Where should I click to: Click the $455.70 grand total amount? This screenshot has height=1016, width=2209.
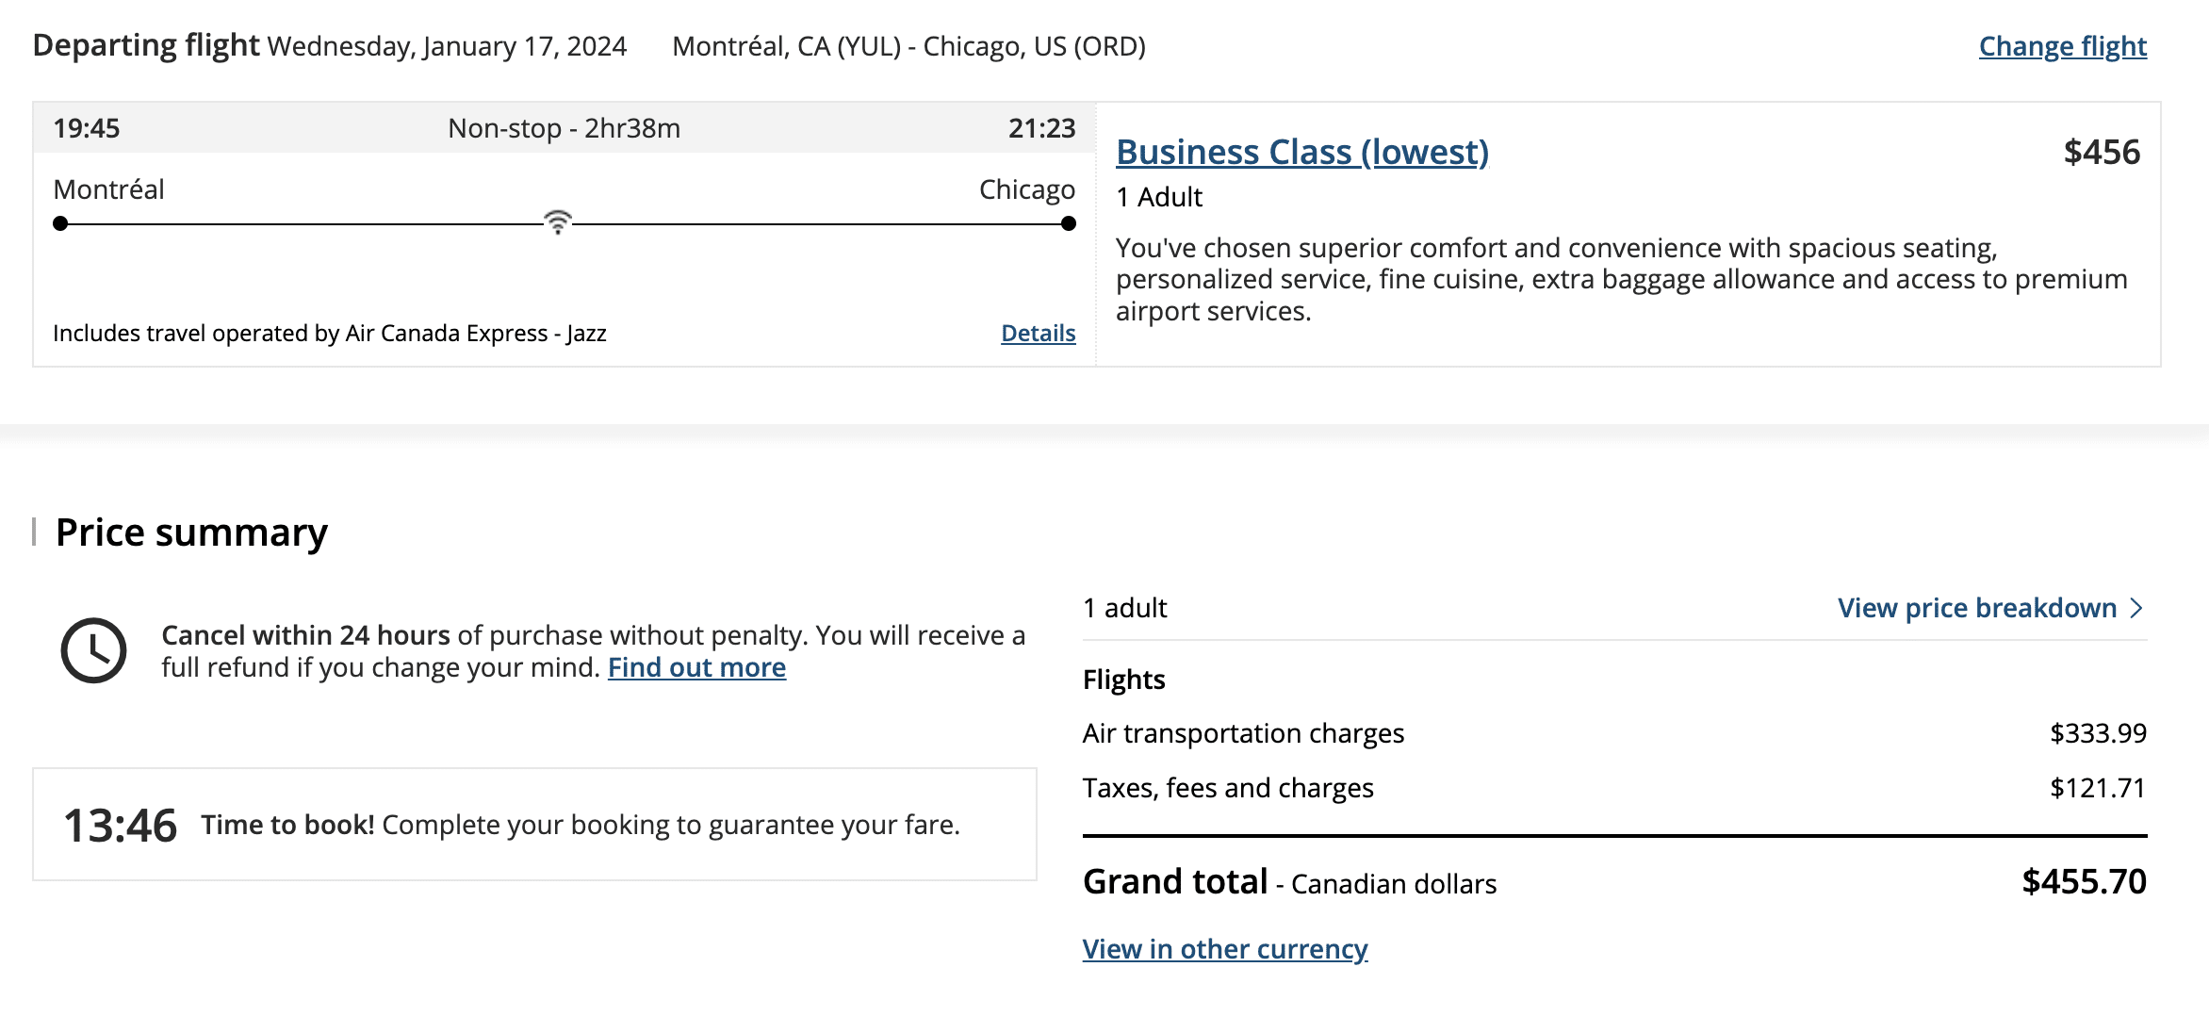[x=2084, y=881]
